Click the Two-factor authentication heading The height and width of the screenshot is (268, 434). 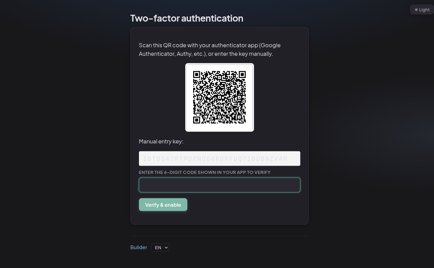tap(187, 18)
